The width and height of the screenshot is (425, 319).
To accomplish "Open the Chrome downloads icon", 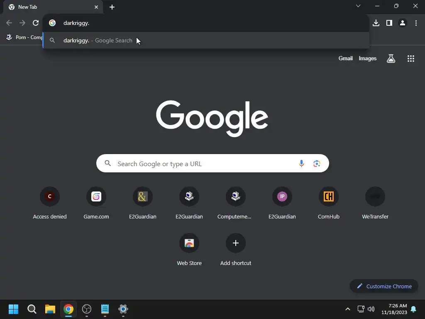I will 376,23.
